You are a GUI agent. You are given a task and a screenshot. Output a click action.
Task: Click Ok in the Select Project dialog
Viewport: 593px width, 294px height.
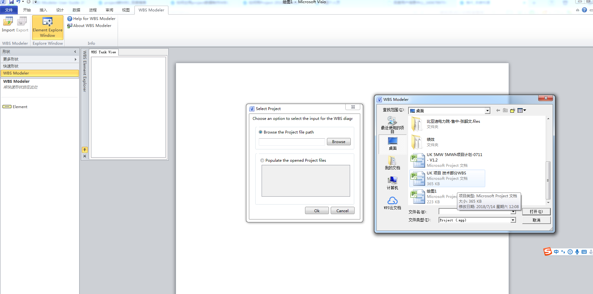(317, 211)
